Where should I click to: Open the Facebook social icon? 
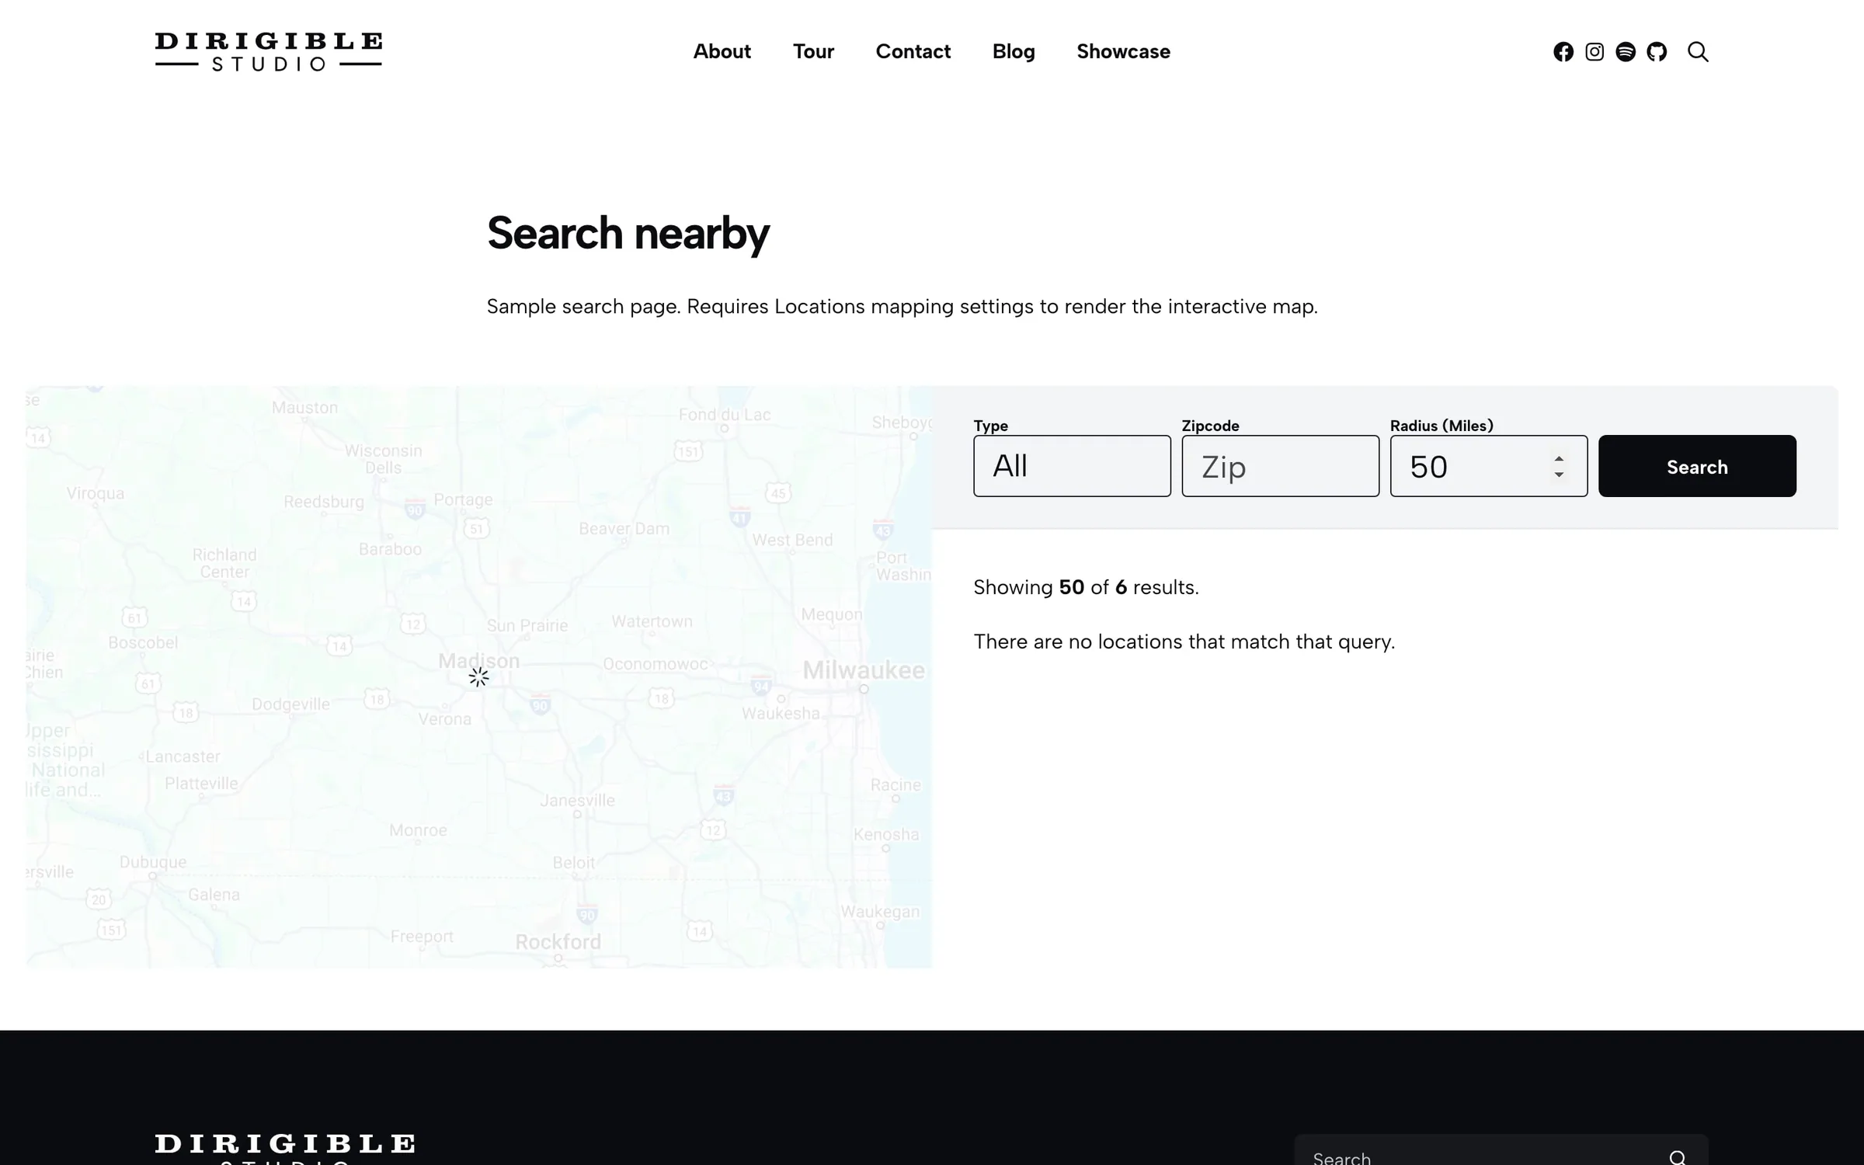[1563, 51]
